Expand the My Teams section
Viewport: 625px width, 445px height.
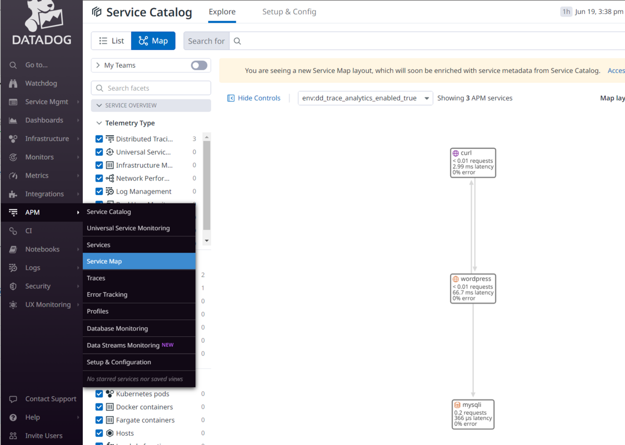[x=98, y=65]
